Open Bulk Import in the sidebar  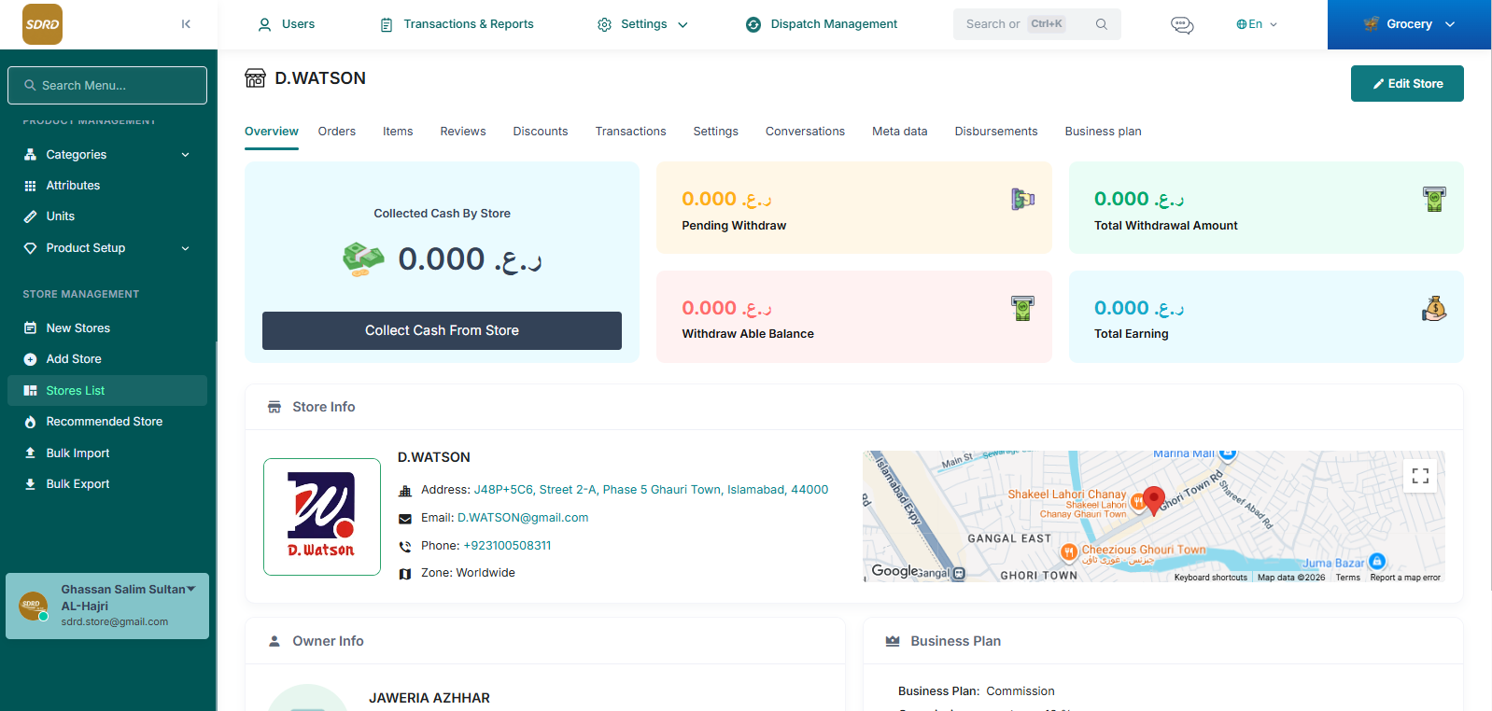(107, 453)
